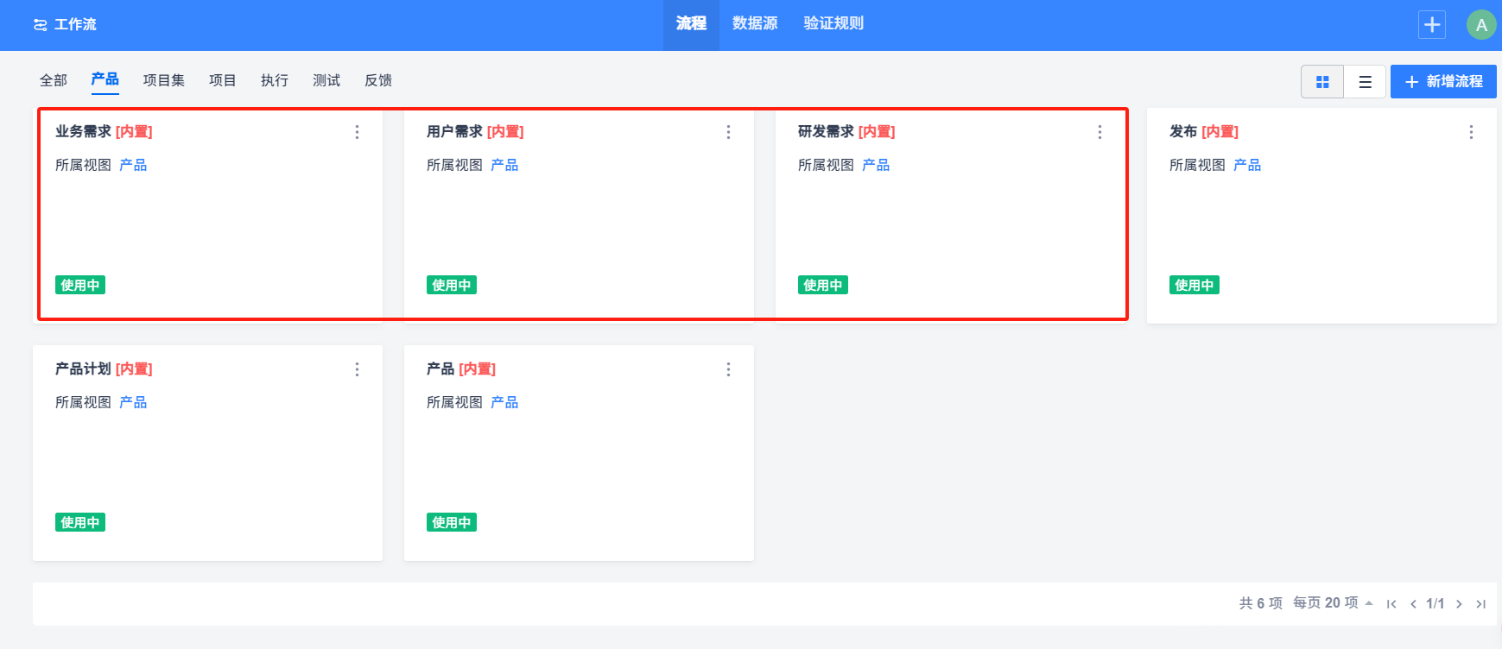
Task: Open the 验证规则 tab
Action: (833, 24)
